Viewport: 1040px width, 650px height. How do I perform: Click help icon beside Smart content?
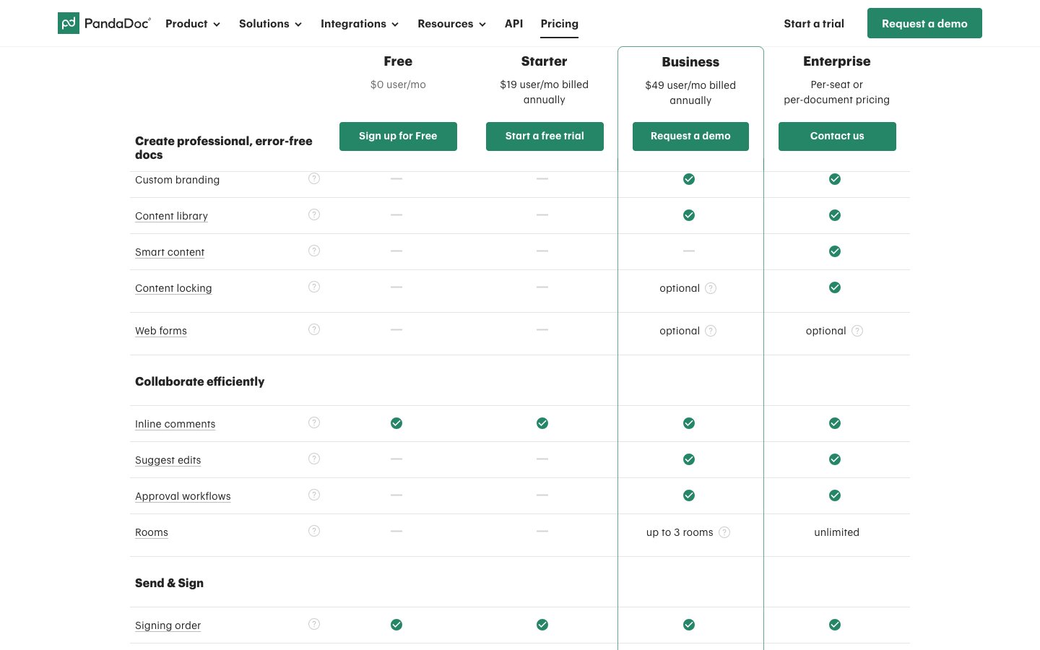coord(314,251)
